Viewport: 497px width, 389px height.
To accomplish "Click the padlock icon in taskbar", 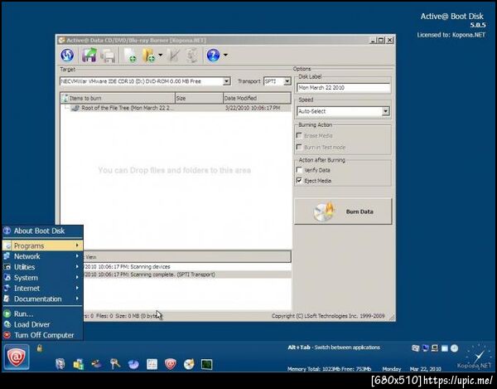I will pos(40,348).
